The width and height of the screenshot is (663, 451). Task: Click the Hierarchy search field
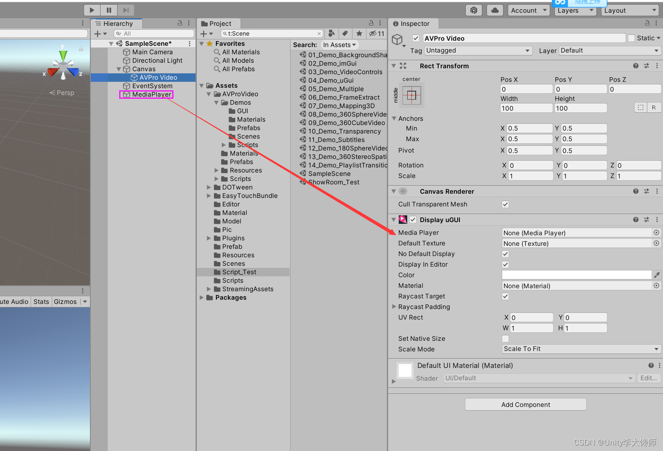pyautogui.click(x=154, y=33)
